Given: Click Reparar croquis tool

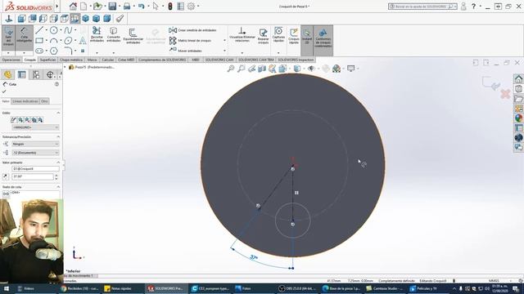Looking at the screenshot, I should (x=264, y=36).
